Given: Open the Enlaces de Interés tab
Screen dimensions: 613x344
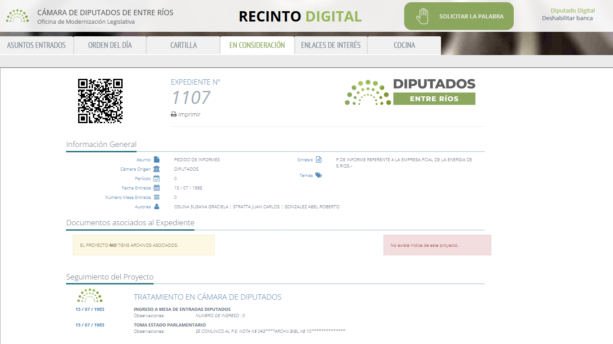Looking at the screenshot, I should (331, 45).
